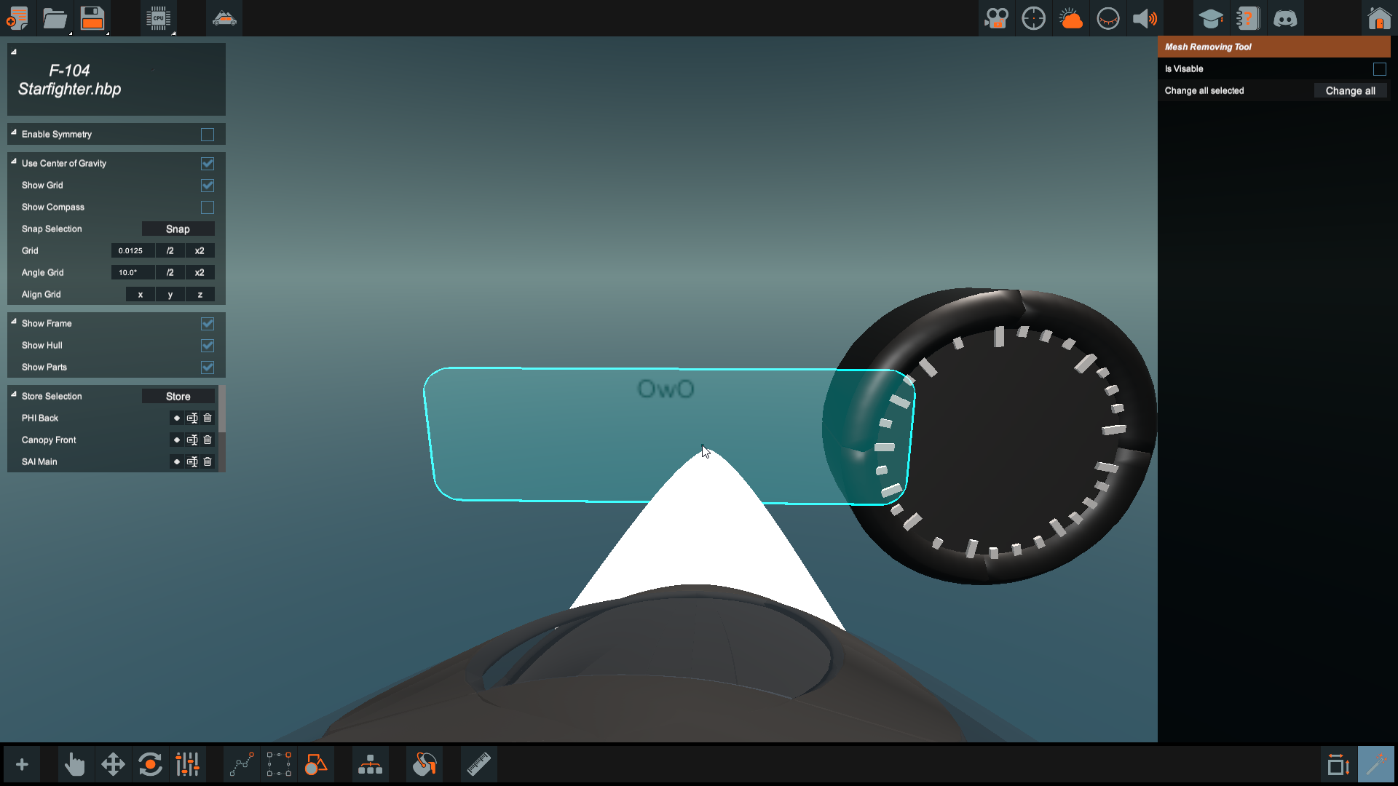Image resolution: width=1398 pixels, height=786 pixels.
Task: Check the Is Visable checkbox
Action: tap(1379, 69)
